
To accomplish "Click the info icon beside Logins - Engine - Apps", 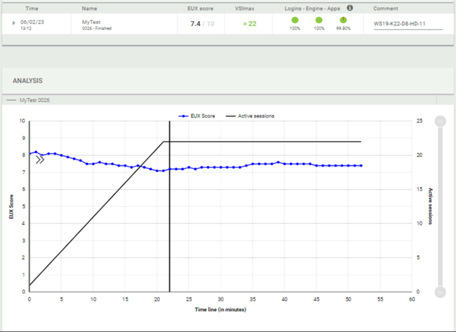I will (350, 8).
